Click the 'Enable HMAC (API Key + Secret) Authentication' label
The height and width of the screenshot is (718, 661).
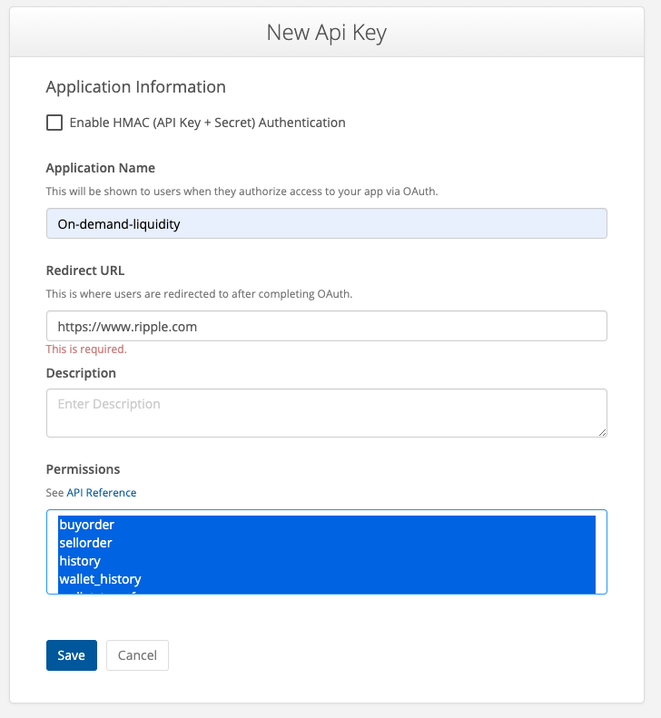coord(207,123)
